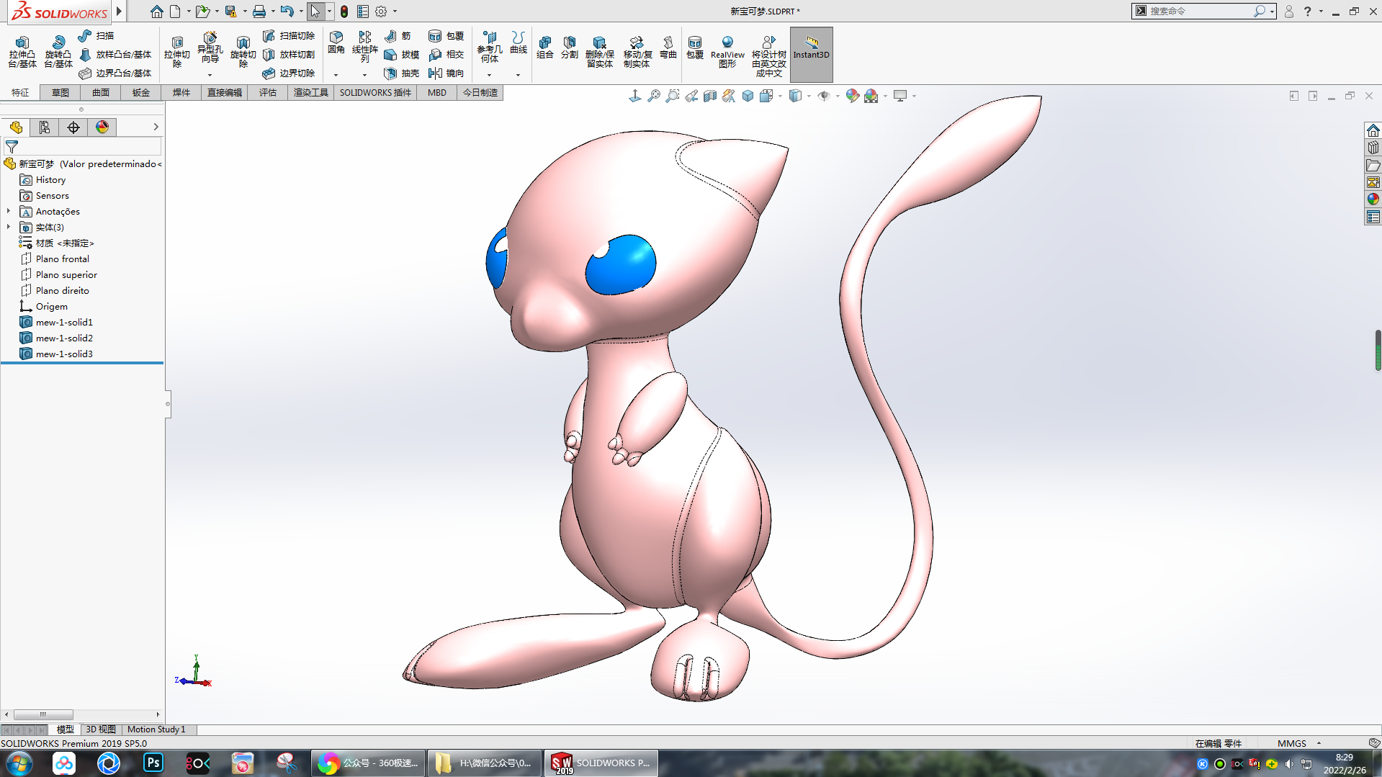
Task: Expand the FeatureManager panel tabs chevron
Action: (156, 127)
